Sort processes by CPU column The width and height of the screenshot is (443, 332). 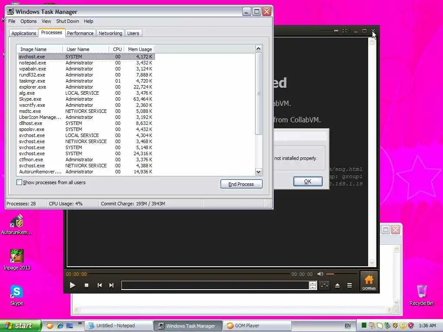(117, 49)
